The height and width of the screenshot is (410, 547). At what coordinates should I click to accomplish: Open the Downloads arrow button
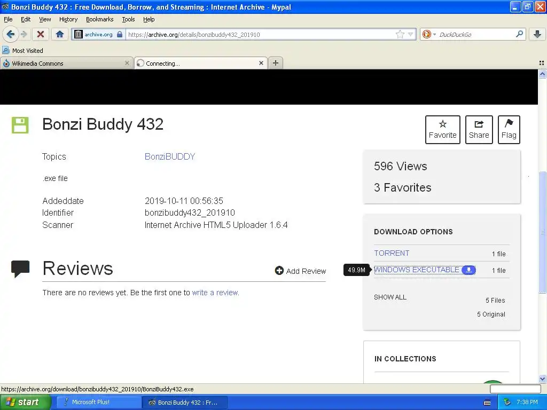click(537, 34)
